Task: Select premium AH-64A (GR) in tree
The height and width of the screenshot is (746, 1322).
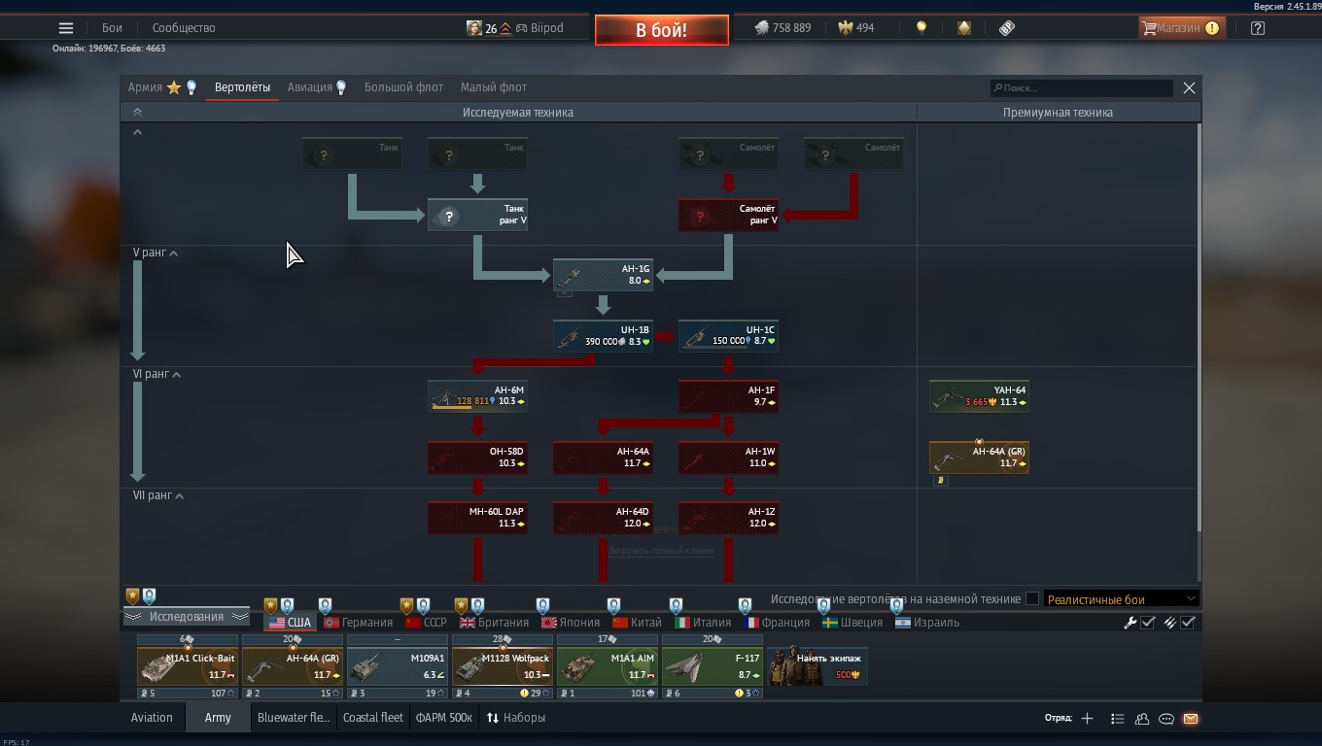Action: click(x=979, y=458)
